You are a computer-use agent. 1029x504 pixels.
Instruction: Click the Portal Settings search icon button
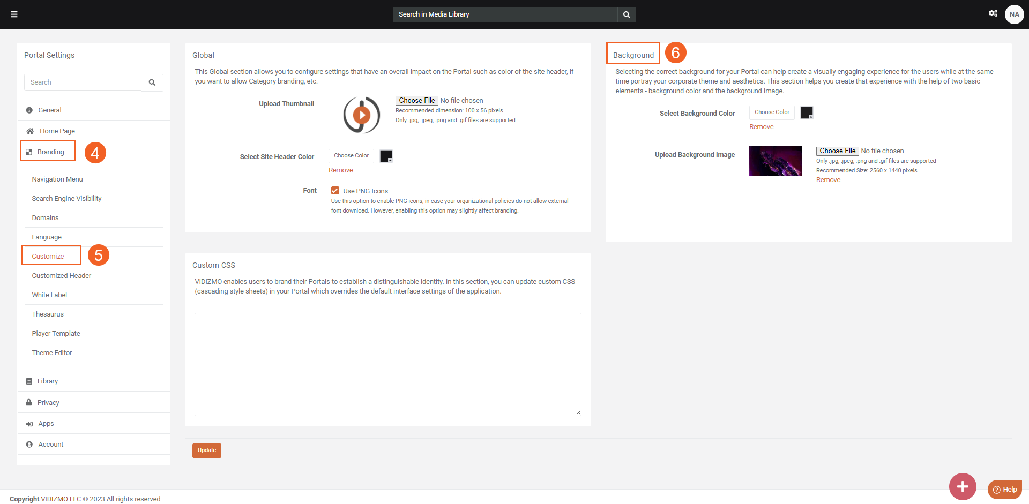pos(152,82)
